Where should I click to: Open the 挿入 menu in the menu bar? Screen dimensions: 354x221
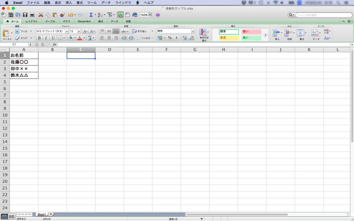(68, 3)
